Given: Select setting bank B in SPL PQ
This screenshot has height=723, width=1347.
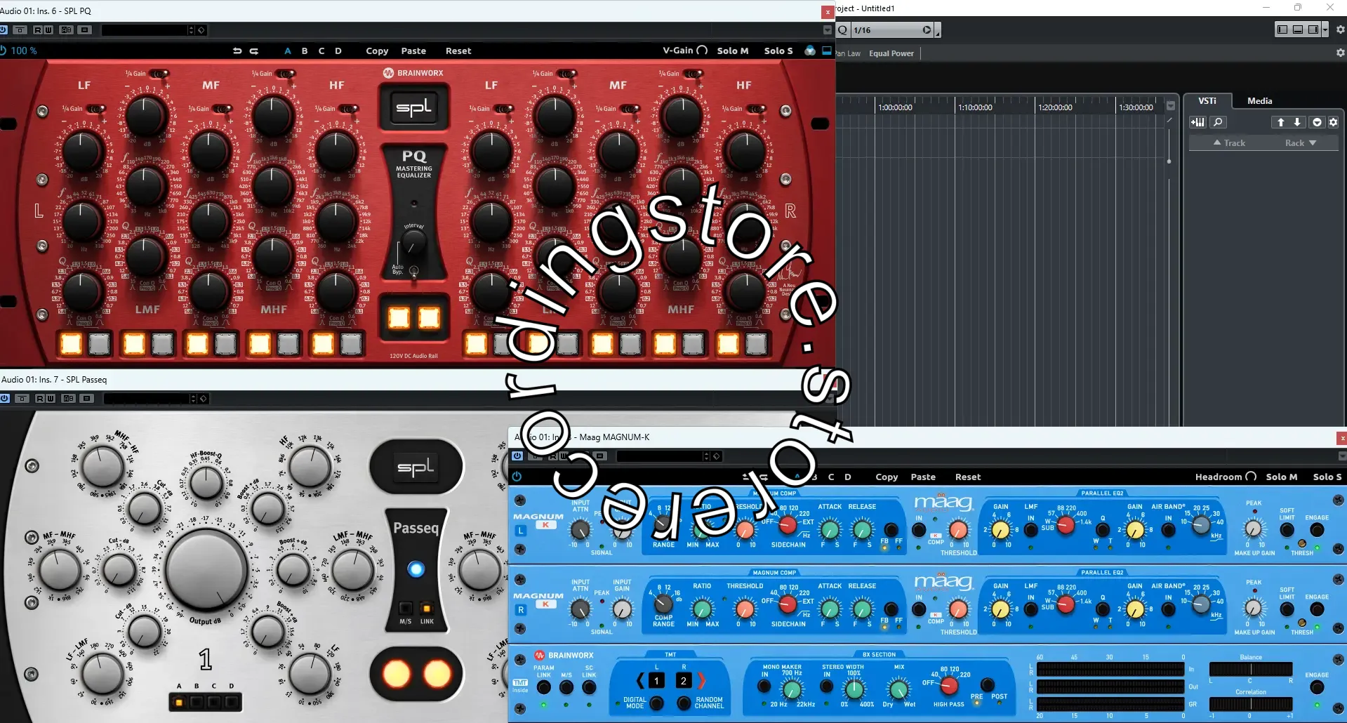Looking at the screenshot, I should click(305, 51).
